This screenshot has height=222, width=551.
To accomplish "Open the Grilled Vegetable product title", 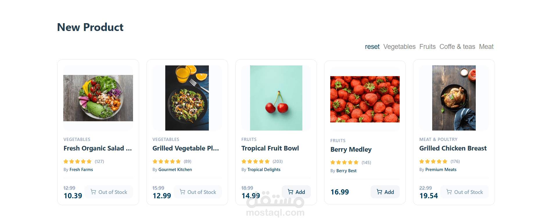I will click(x=186, y=148).
